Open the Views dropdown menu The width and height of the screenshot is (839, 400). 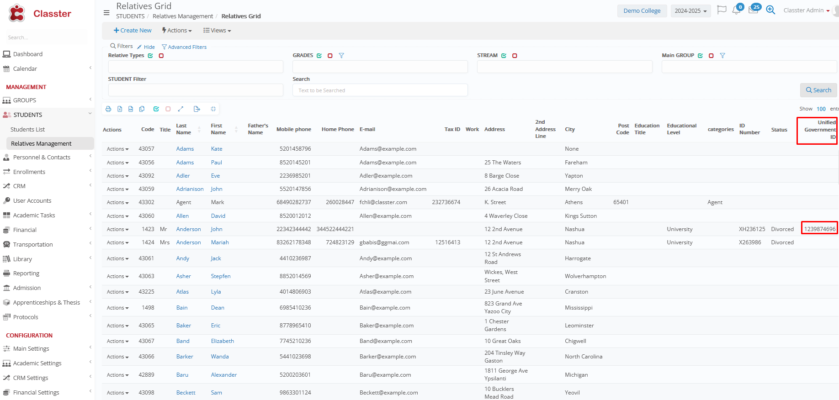tap(217, 31)
